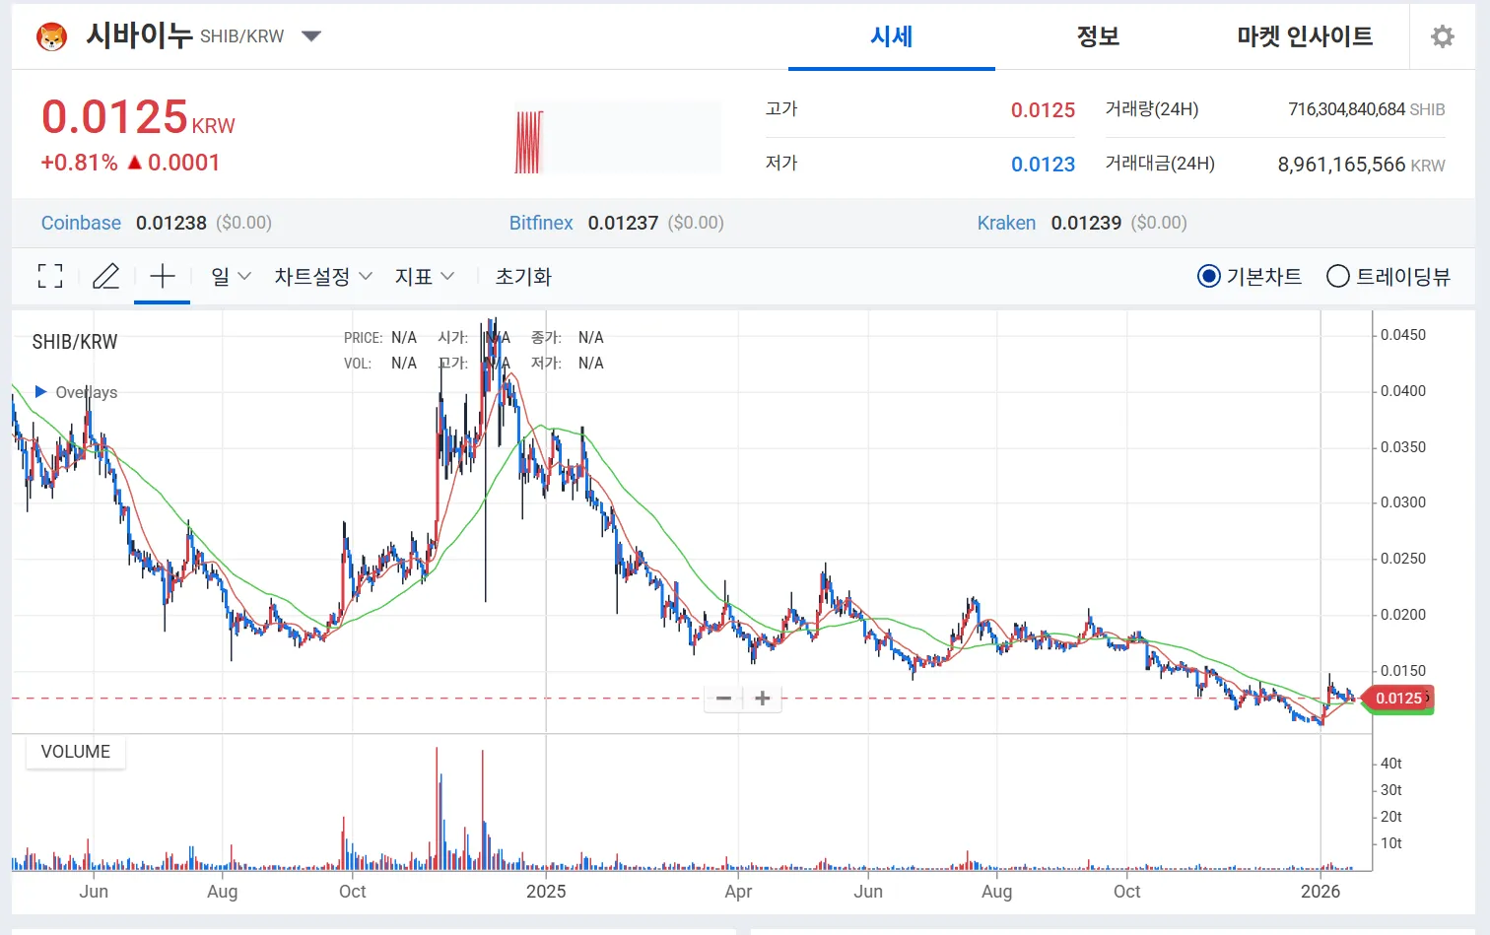This screenshot has width=1490, height=935.
Task: Click the 초기화 reset button
Action: [522, 276]
